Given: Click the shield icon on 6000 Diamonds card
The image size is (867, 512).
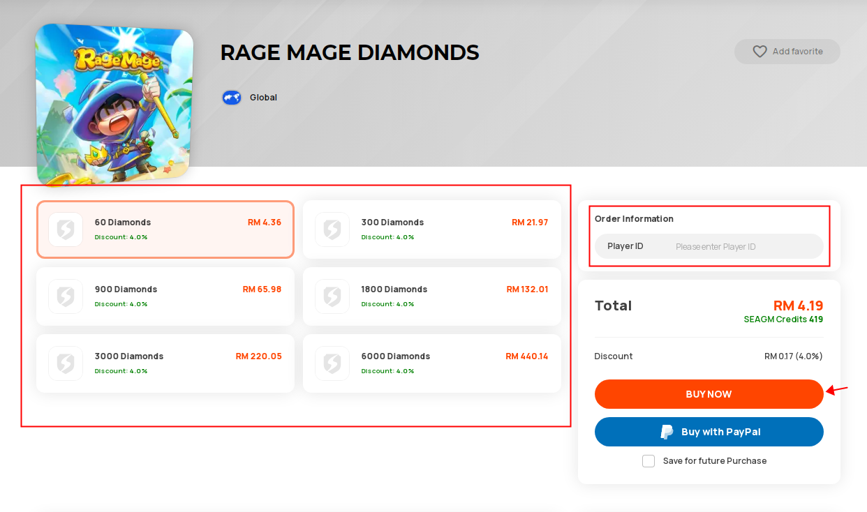Looking at the screenshot, I should click(x=332, y=363).
